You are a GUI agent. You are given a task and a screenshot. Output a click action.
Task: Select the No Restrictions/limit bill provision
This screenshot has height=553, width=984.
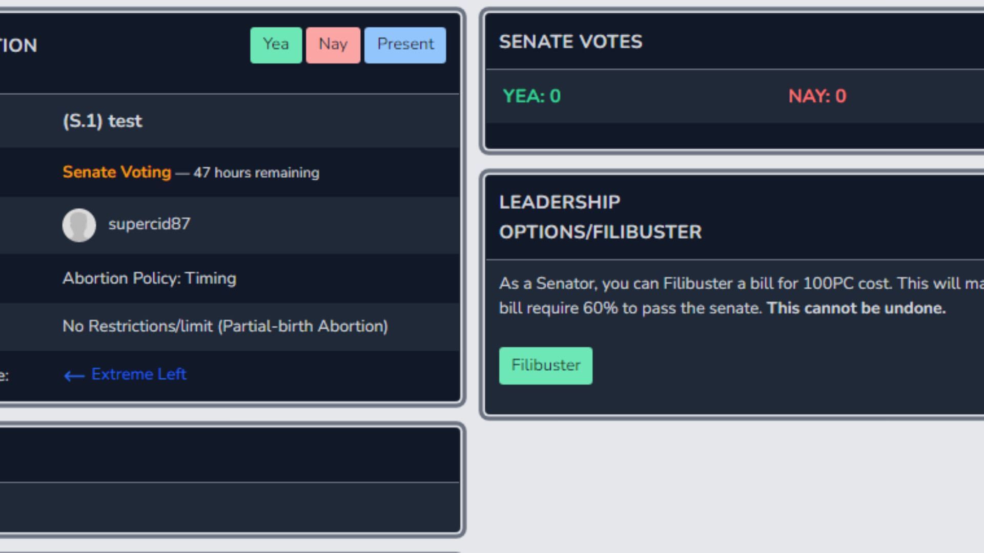pos(225,326)
